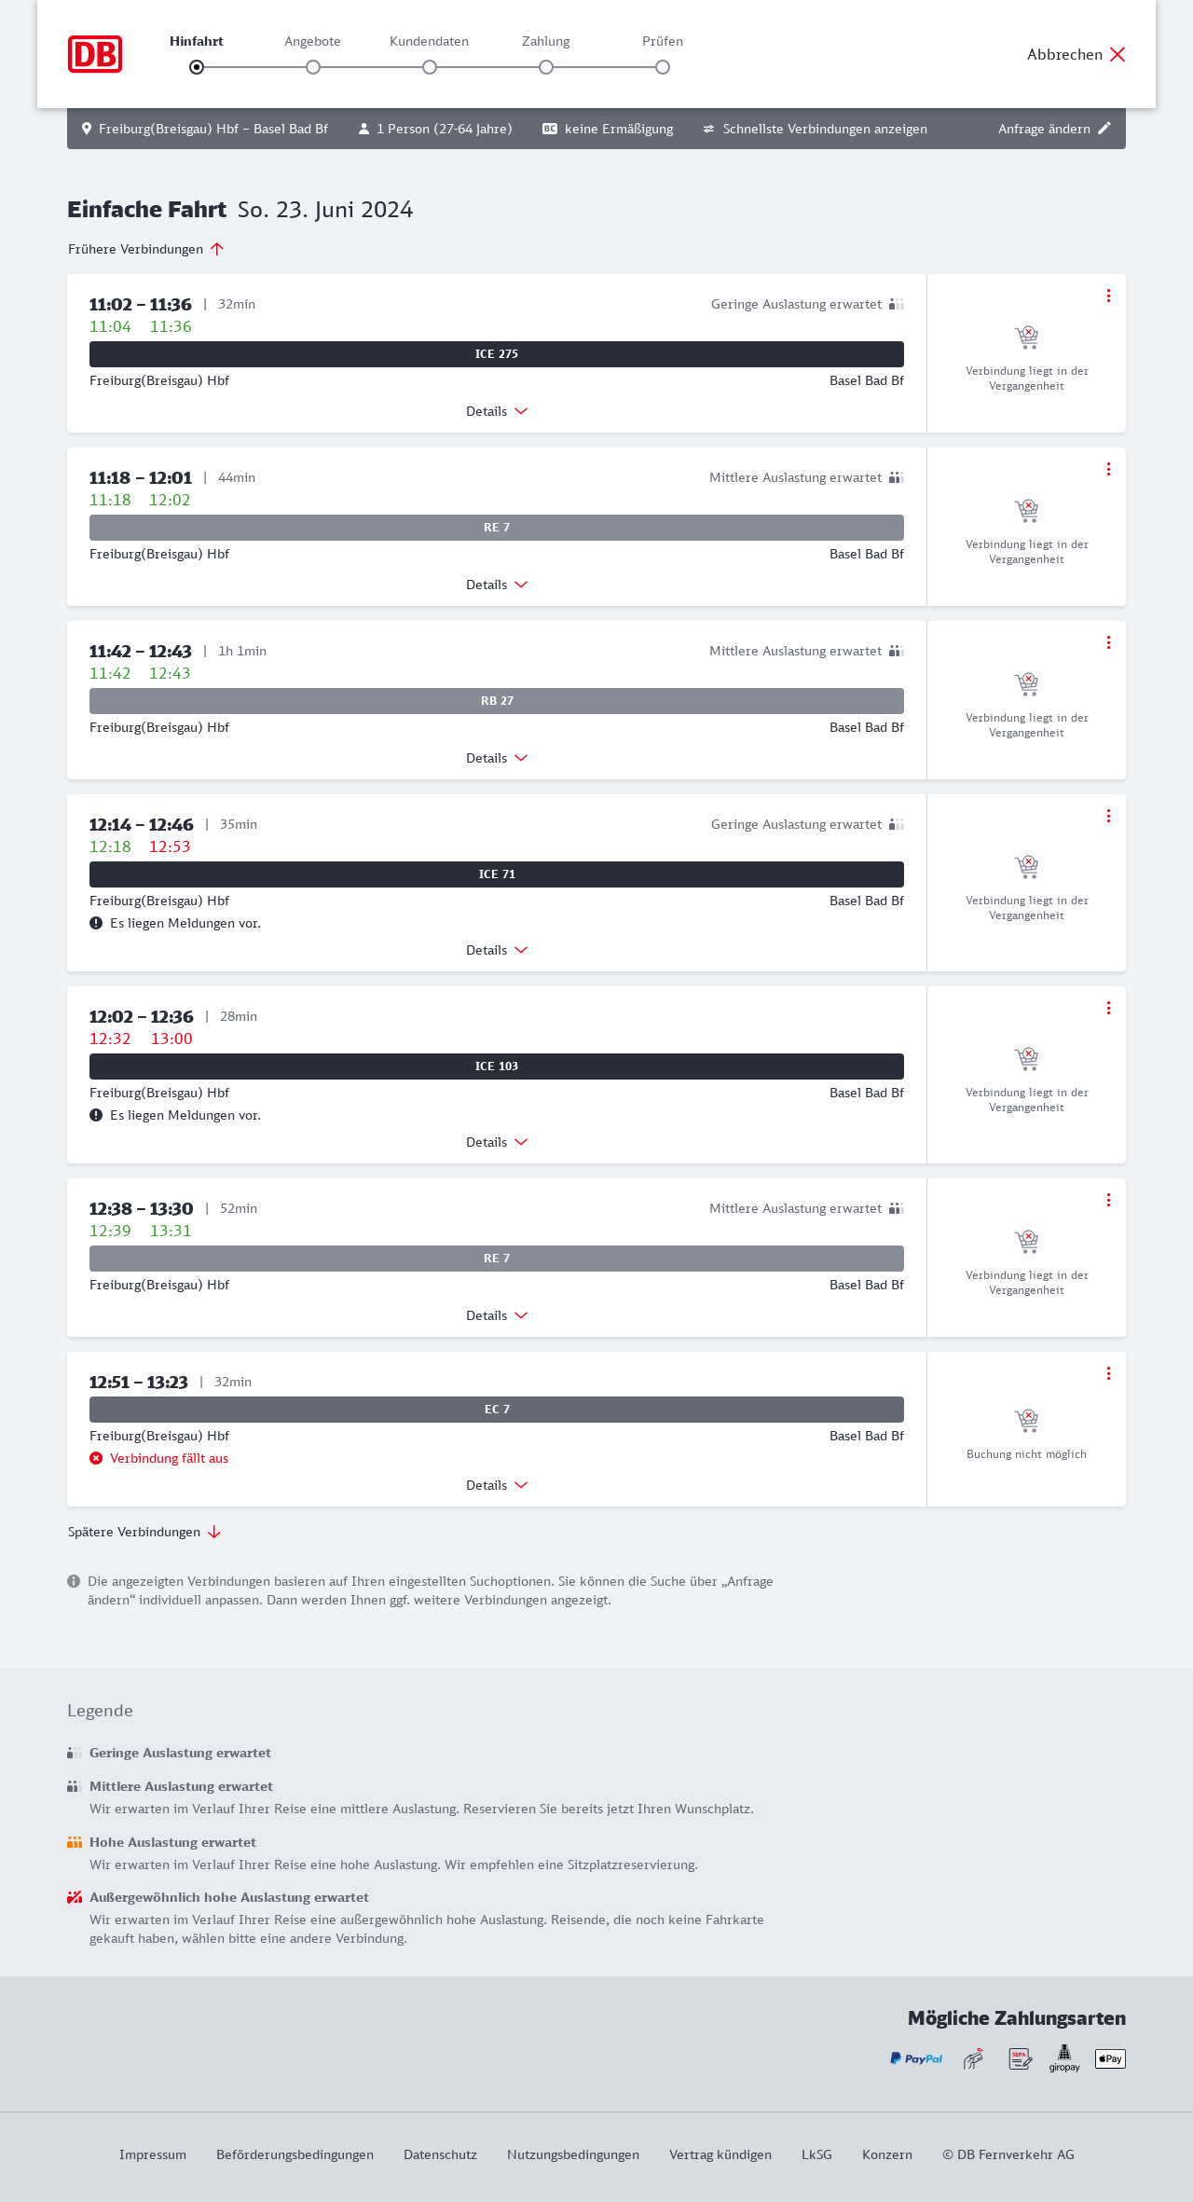Screen dimensions: 1193x2202
Task: Show earlier connections via Frühere Verbindungen
Action: tap(145, 249)
